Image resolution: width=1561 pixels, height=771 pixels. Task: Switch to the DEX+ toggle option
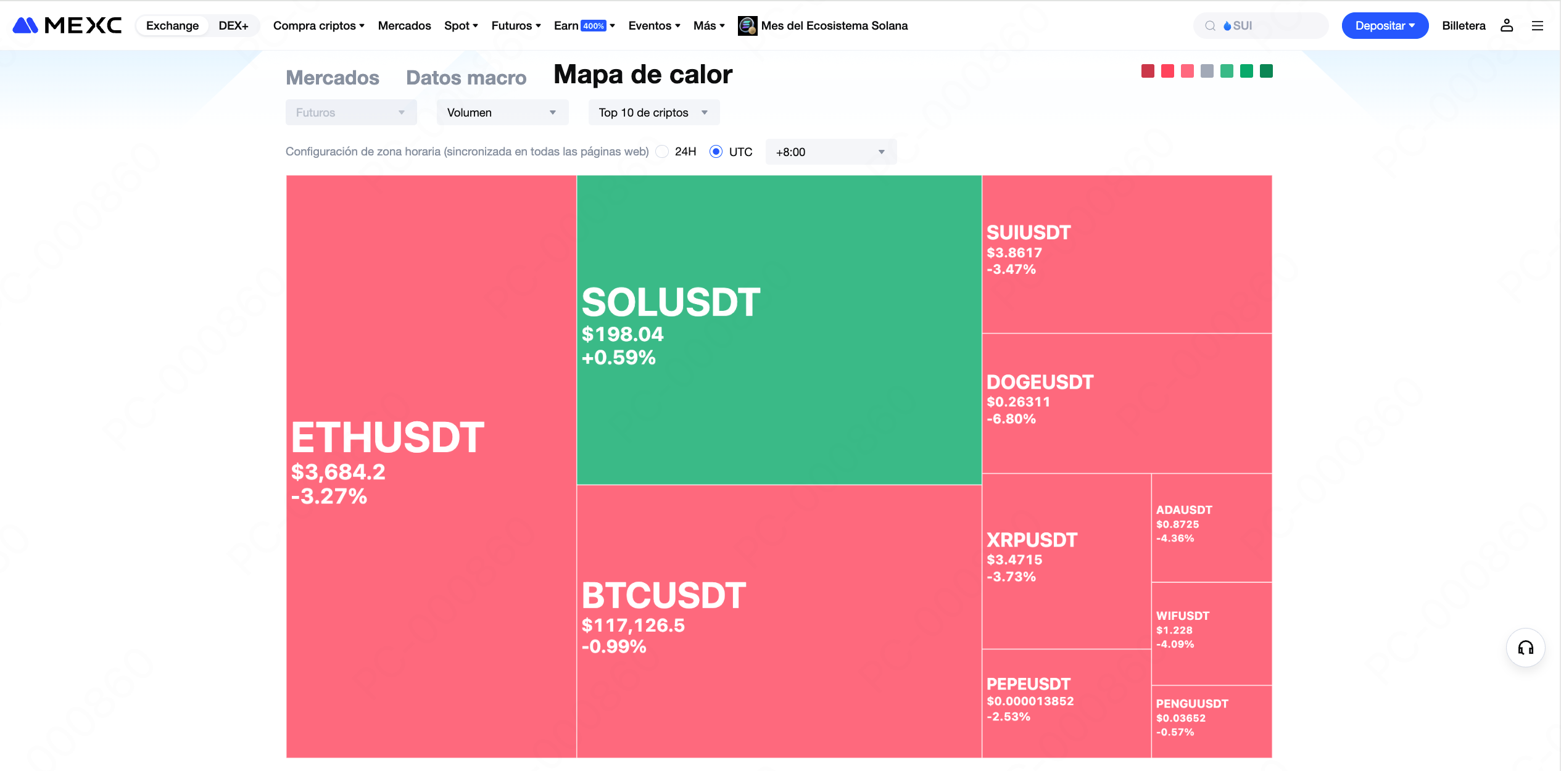tap(233, 25)
